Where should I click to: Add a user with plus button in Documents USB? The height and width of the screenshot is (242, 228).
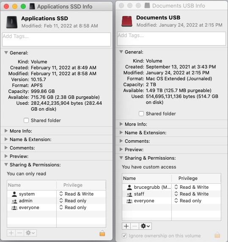coord(126,226)
